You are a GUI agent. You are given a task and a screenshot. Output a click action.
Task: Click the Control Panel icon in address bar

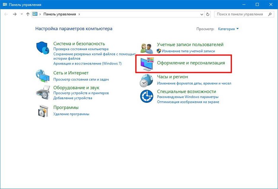(35, 14)
